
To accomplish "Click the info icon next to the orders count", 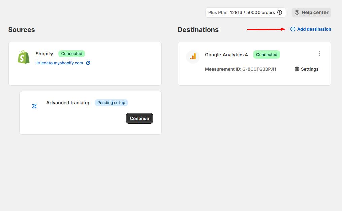I will coord(280,12).
